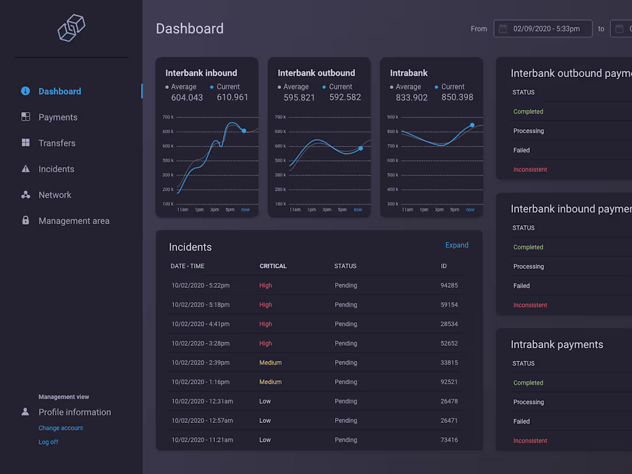
Task: Select incident row 10/02/2020 - 4:41pm
Action: coord(318,324)
